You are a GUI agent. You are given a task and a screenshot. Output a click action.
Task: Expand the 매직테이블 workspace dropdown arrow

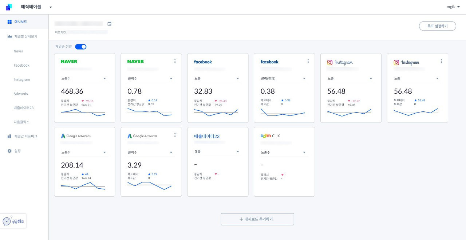tap(51, 7)
